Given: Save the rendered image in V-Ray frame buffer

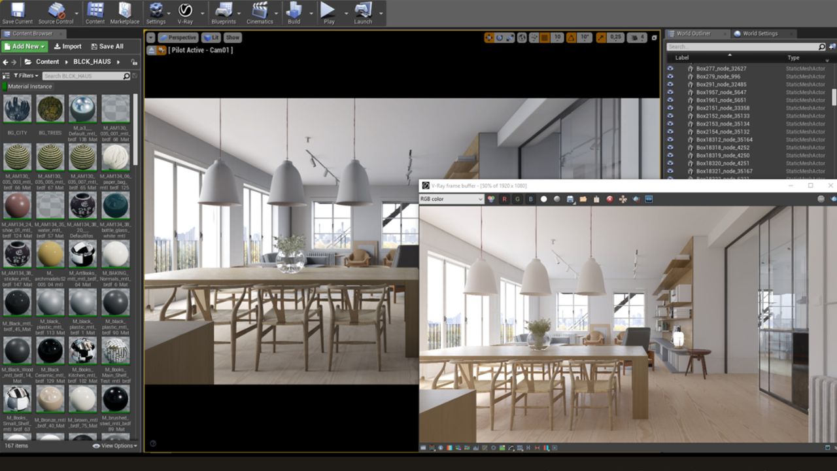Looking at the screenshot, I should 570,200.
